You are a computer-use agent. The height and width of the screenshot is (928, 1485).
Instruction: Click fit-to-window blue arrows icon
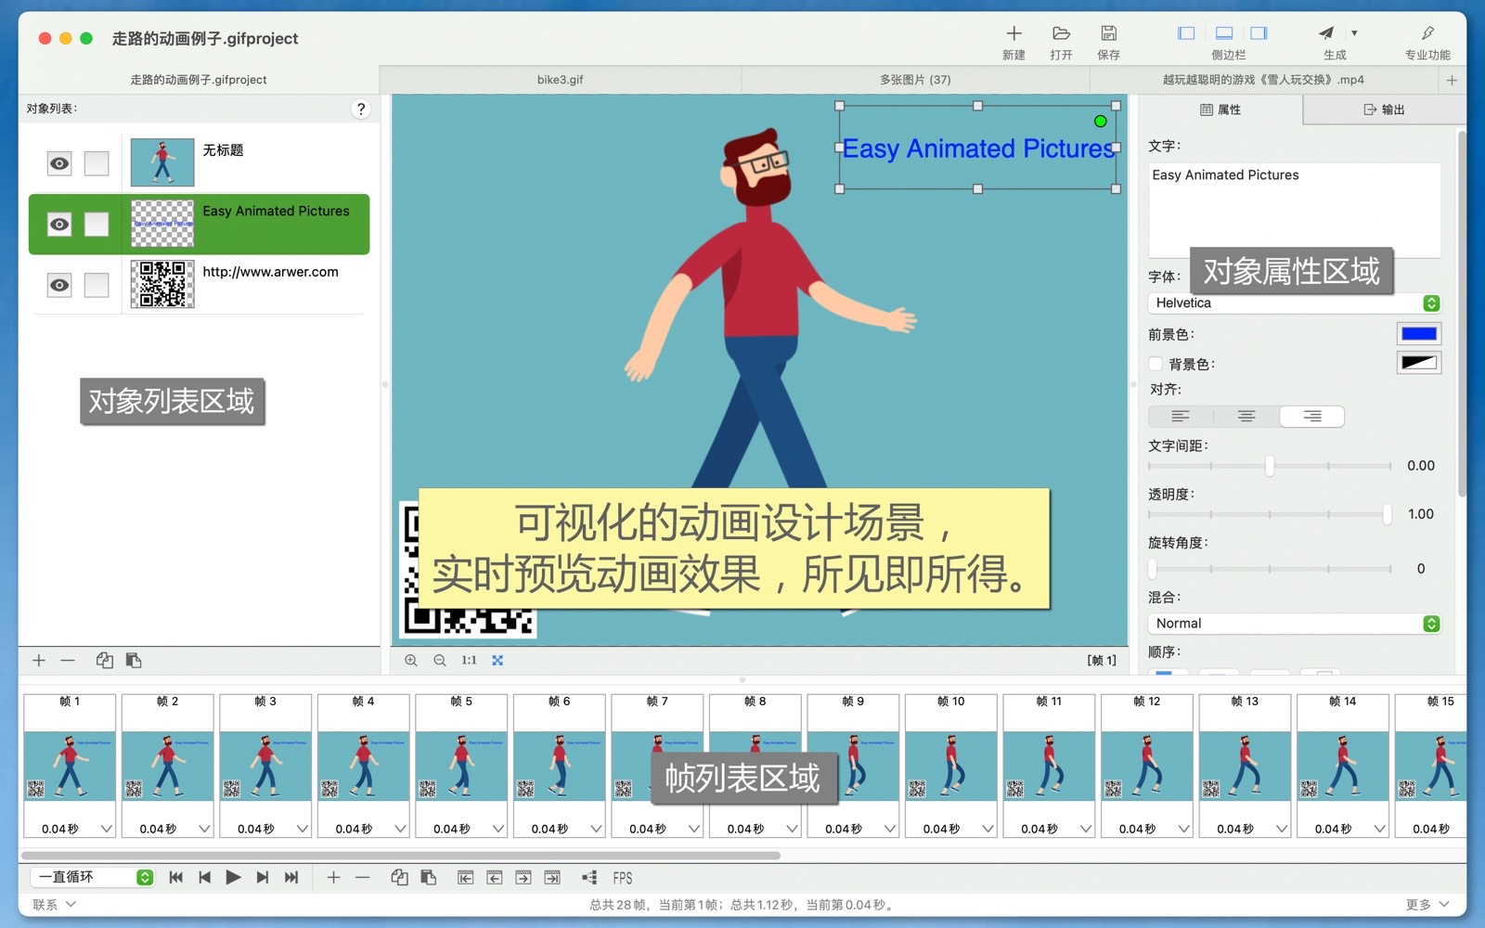(497, 661)
